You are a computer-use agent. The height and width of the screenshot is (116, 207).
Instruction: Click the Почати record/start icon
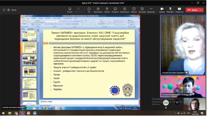coord(70,10)
